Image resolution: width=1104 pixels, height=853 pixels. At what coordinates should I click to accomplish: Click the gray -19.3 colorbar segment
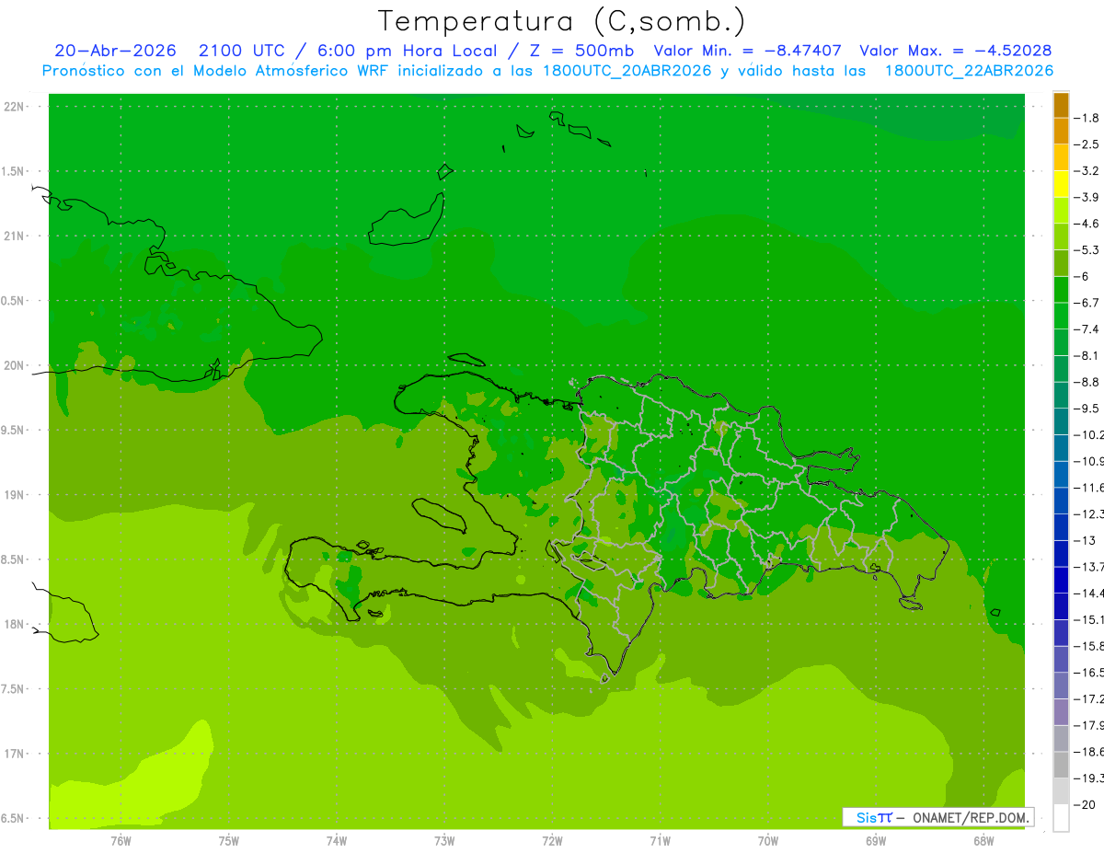coord(1061,766)
